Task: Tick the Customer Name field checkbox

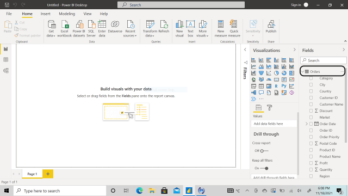Action: 311,104
